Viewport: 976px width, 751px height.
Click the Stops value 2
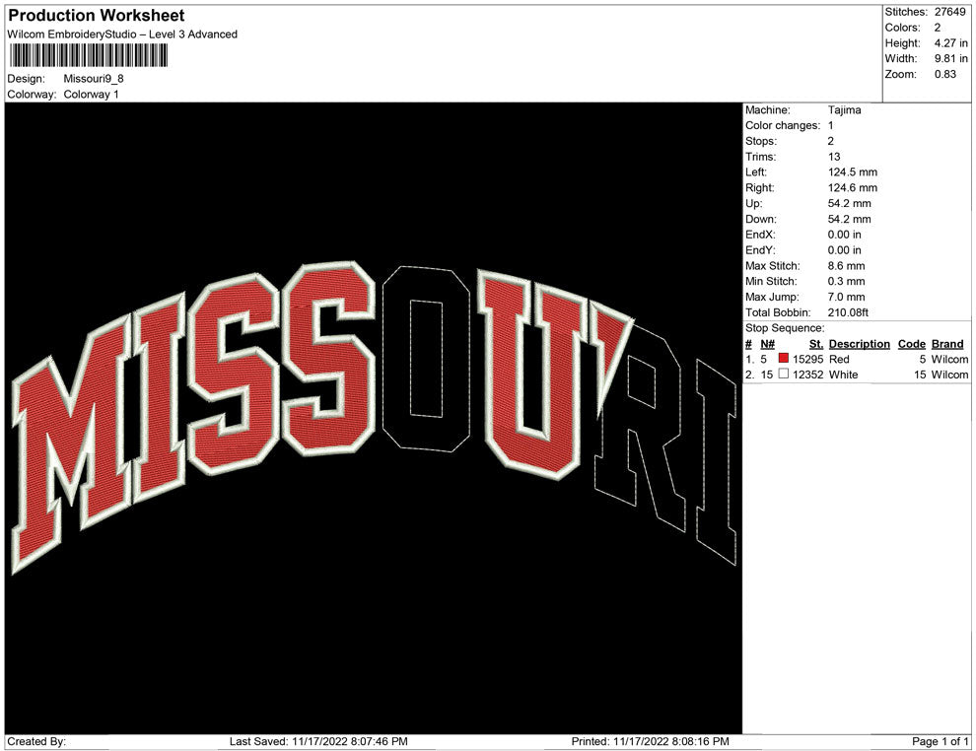[830, 141]
